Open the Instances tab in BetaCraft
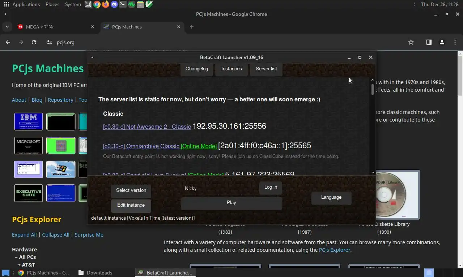 click(x=231, y=69)
